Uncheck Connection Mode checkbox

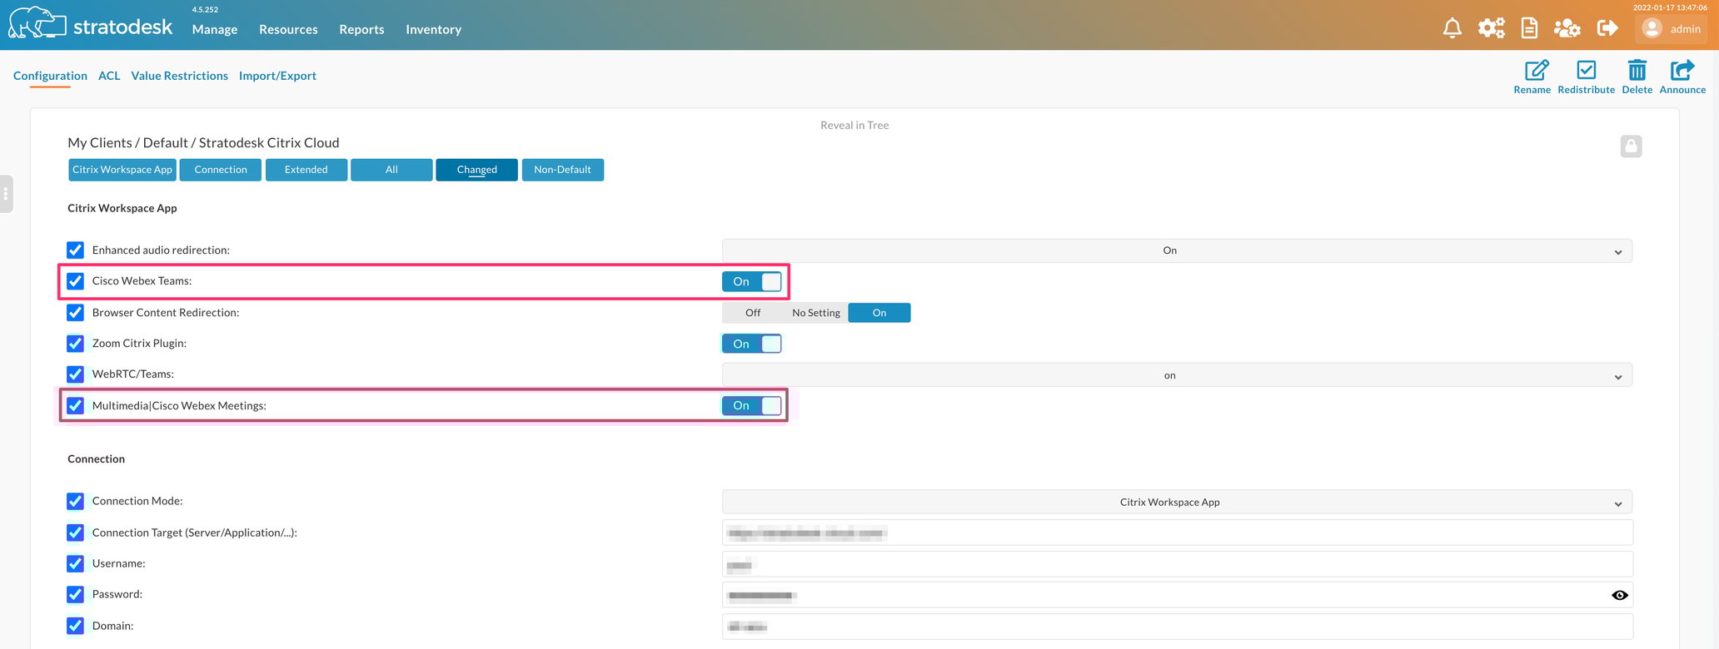[75, 501]
